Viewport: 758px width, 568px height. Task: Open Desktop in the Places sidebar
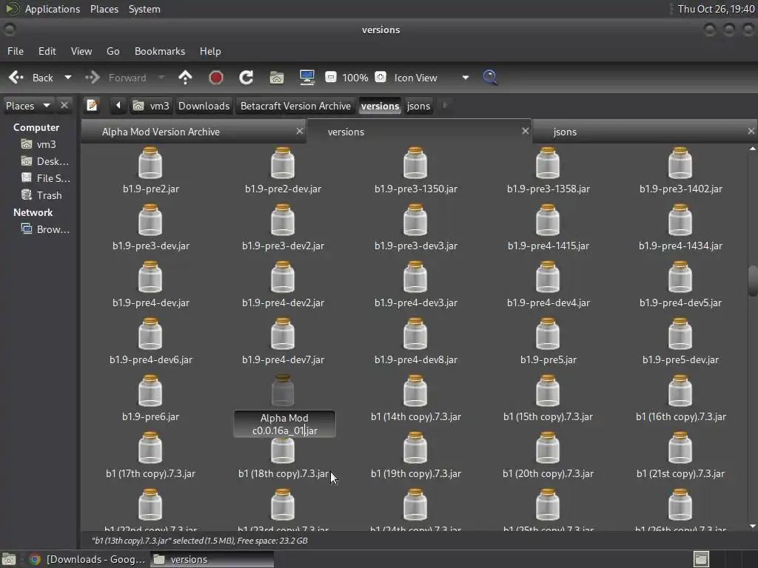pyautogui.click(x=45, y=161)
